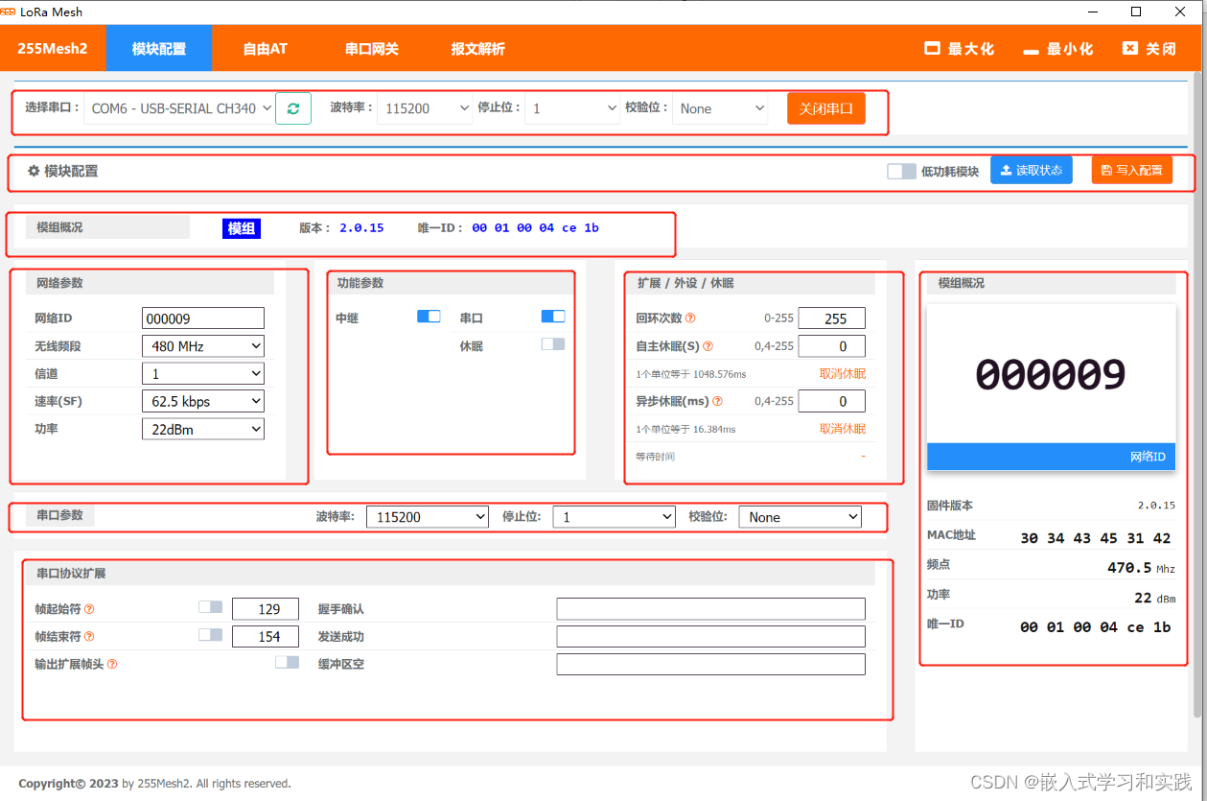Image resolution: width=1207 pixels, height=801 pixels.
Task: Click help icon beside 帧起始符 label
Action: coord(89,608)
